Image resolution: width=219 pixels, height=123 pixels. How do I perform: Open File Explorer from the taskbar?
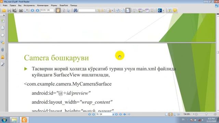14,120
